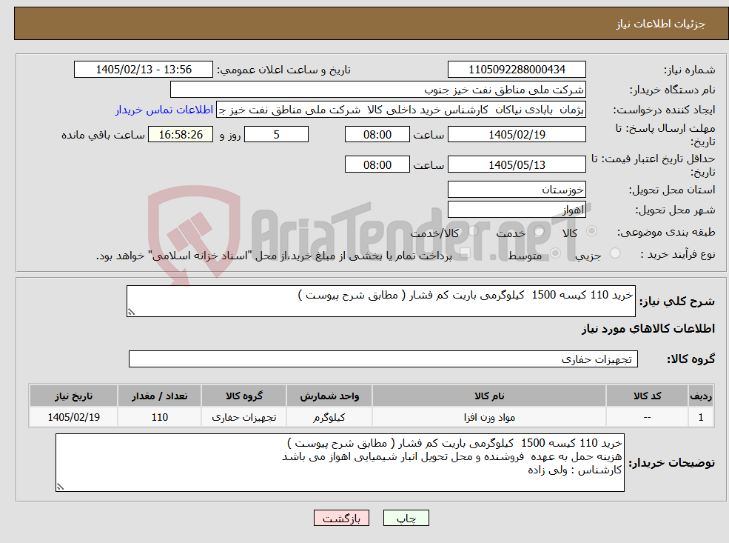Viewport: 729px width, 543px height.
Task: Click the کد کالا column header
Action: (x=647, y=396)
